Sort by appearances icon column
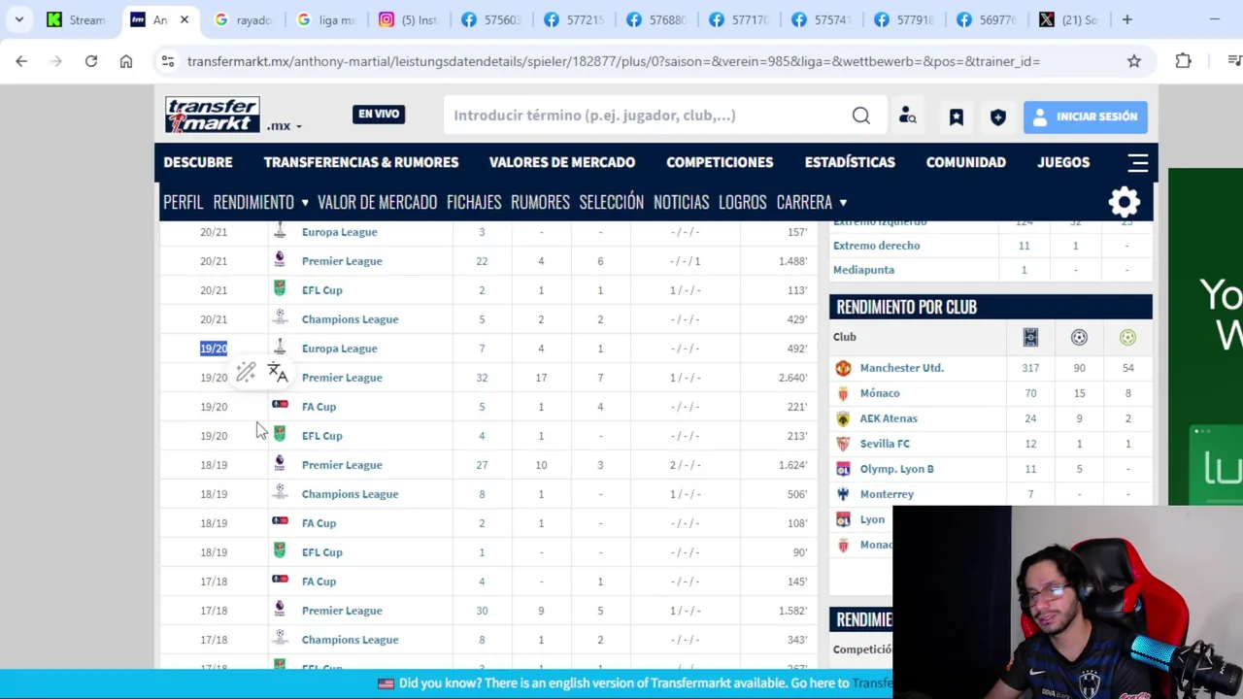This screenshot has width=1243, height=699. click(x=1030, y=337)
